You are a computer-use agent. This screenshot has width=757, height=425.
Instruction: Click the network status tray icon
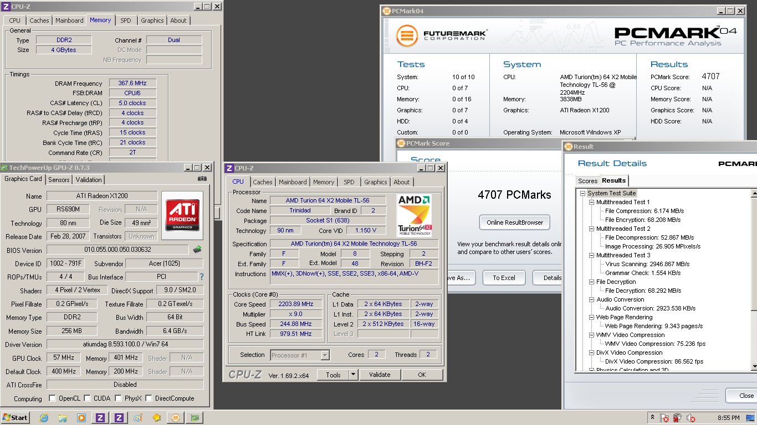tap(664, 418)
